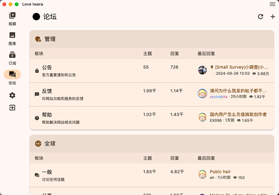
Task: Click the feedback icon beside 反馈
Action: click(x=37, y=94)
